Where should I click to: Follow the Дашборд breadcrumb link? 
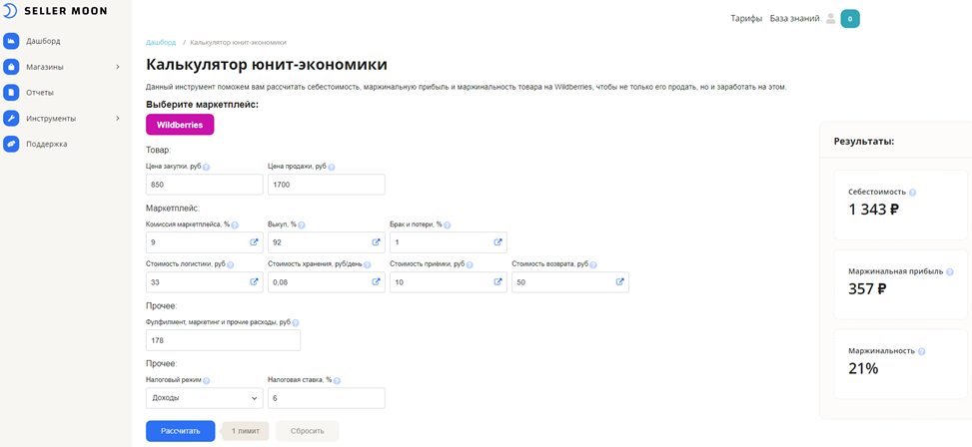[x=161, y=42]
